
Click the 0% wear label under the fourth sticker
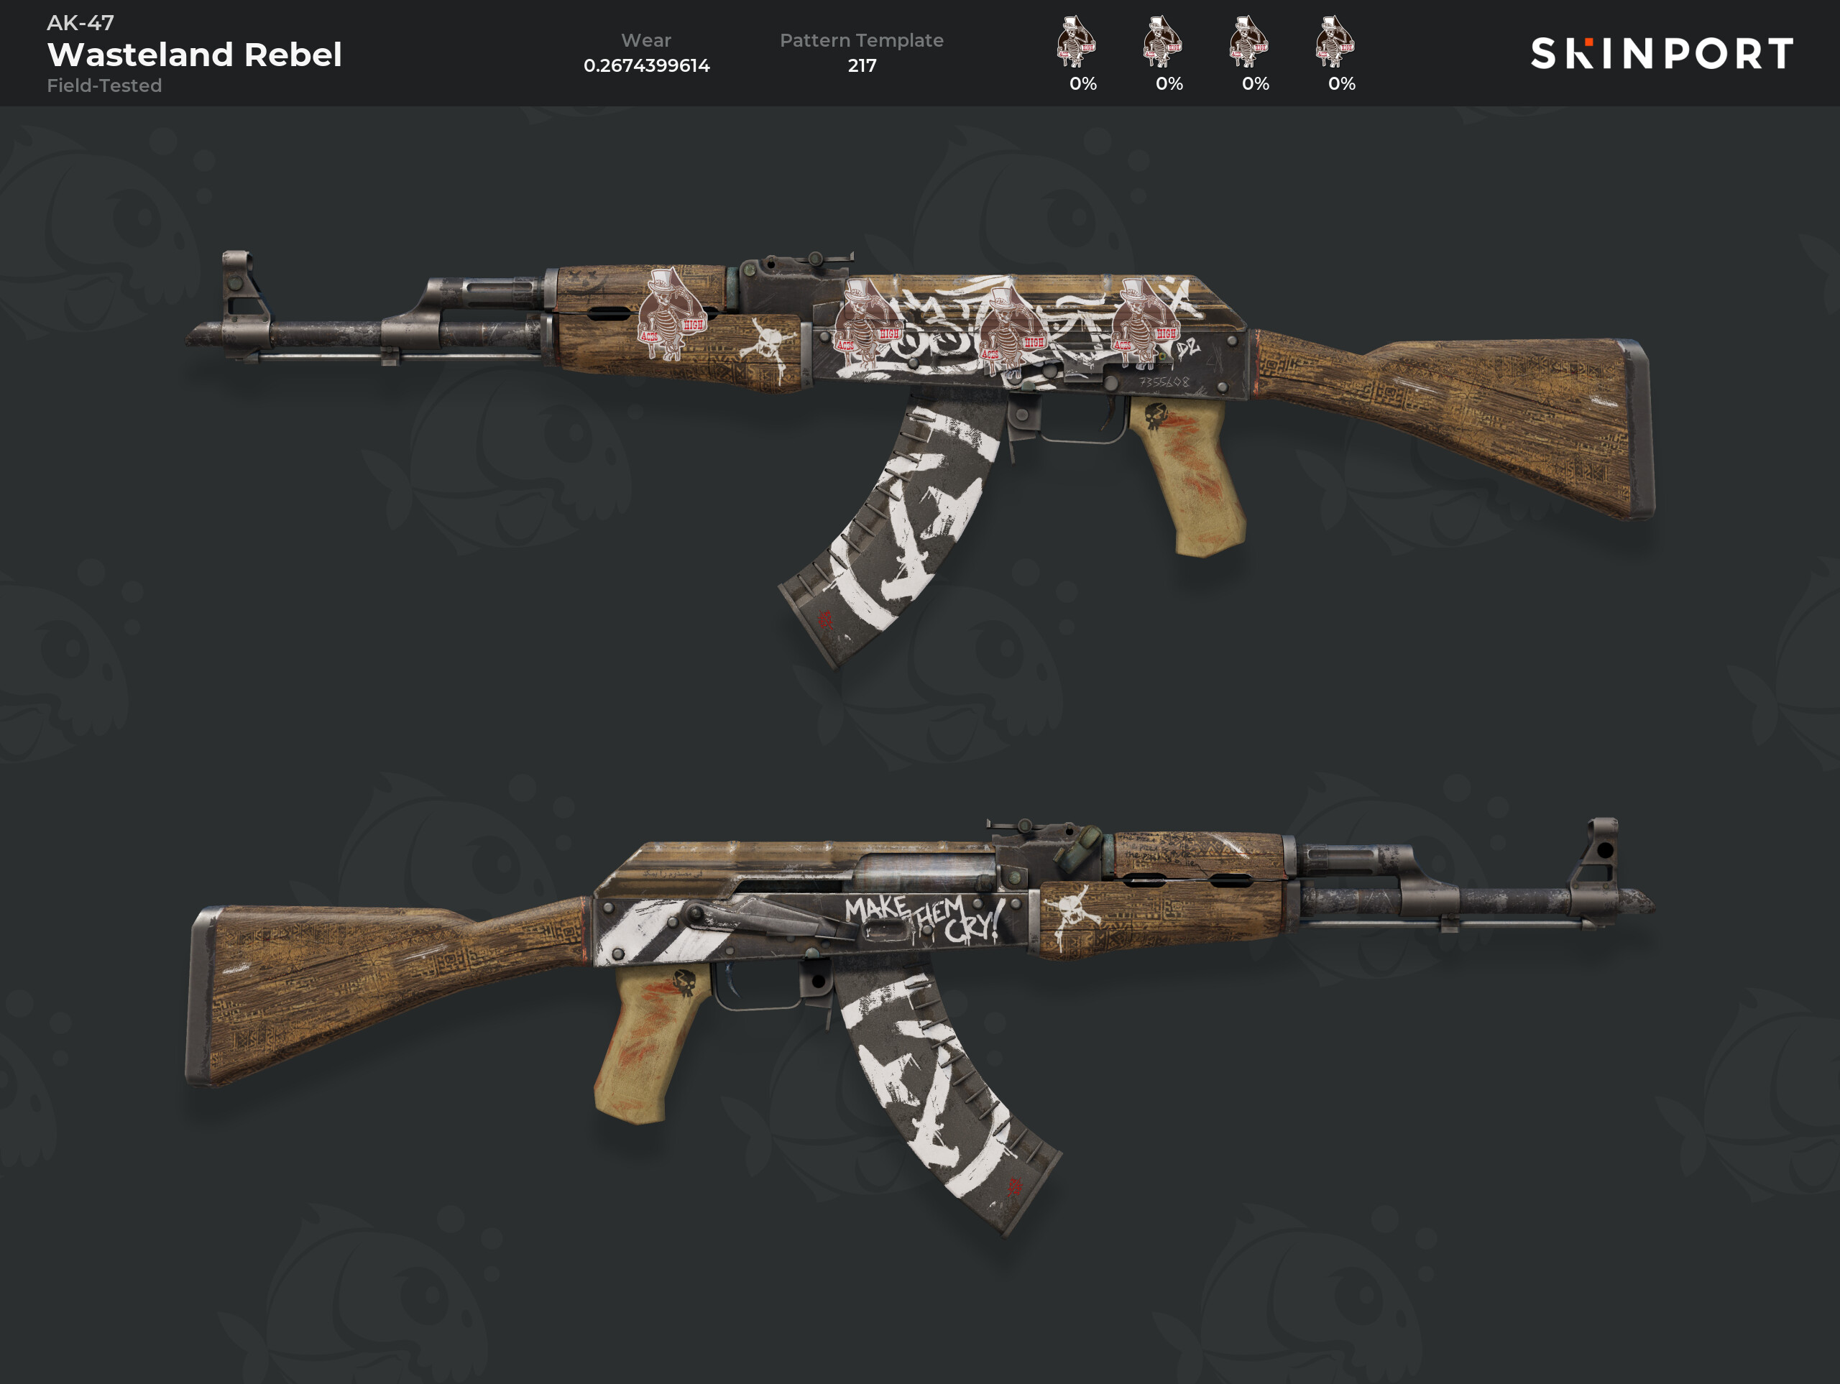pyautogui.click(x=1342, y=84)
